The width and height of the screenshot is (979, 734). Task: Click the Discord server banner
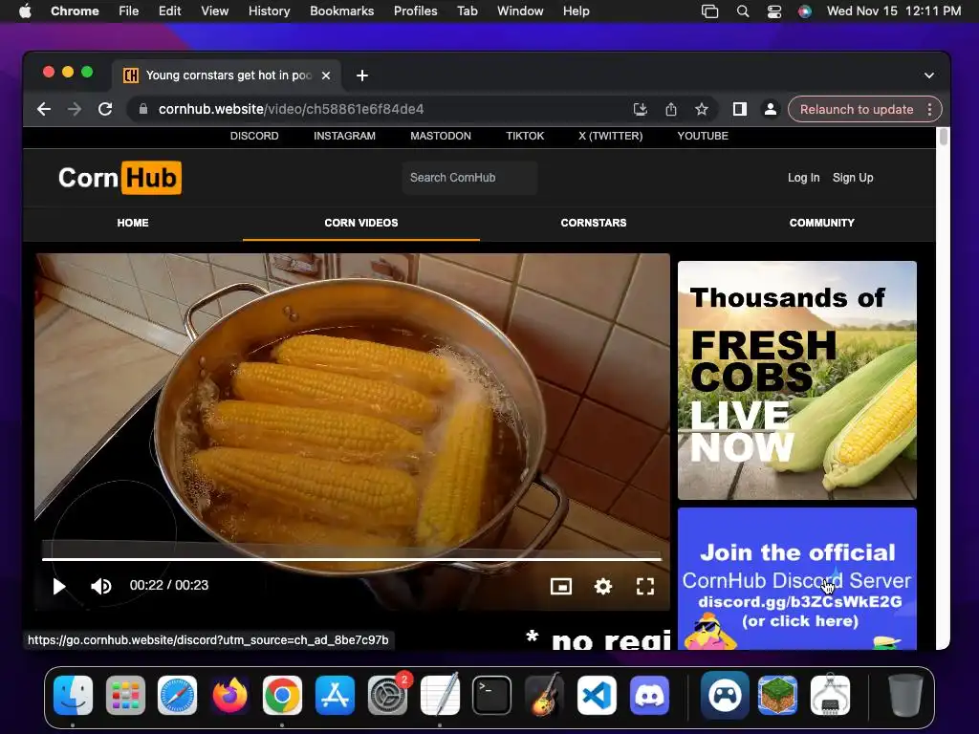click(x=797, y=578)
